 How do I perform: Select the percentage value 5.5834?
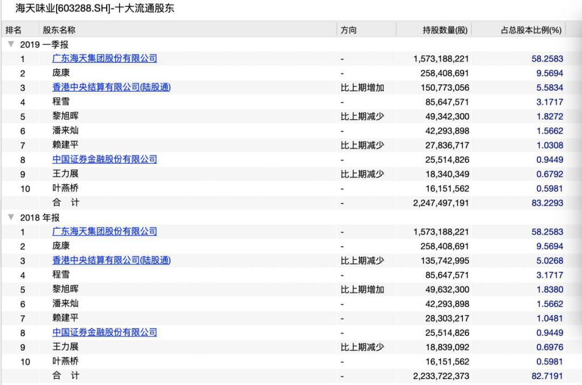550,87
